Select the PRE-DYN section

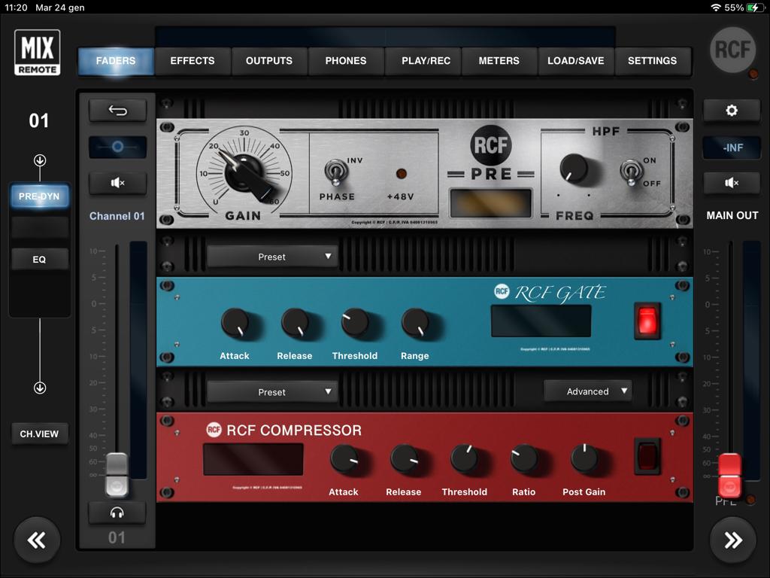pos(39,196)
